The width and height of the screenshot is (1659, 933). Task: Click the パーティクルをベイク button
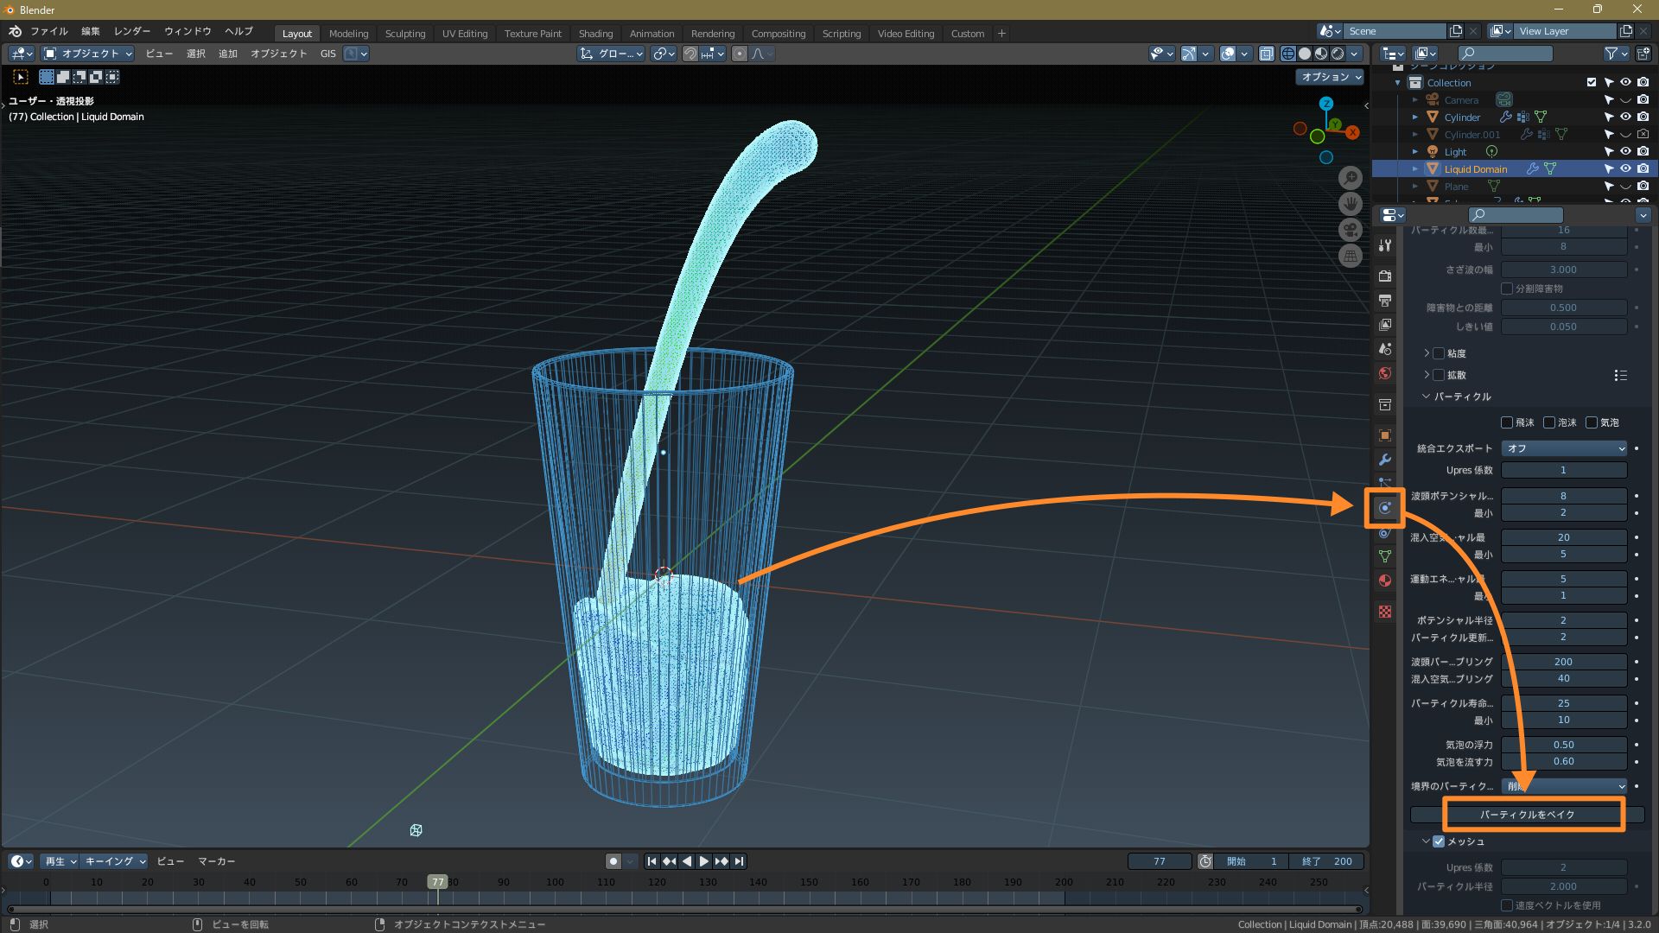pos(1527,815)
